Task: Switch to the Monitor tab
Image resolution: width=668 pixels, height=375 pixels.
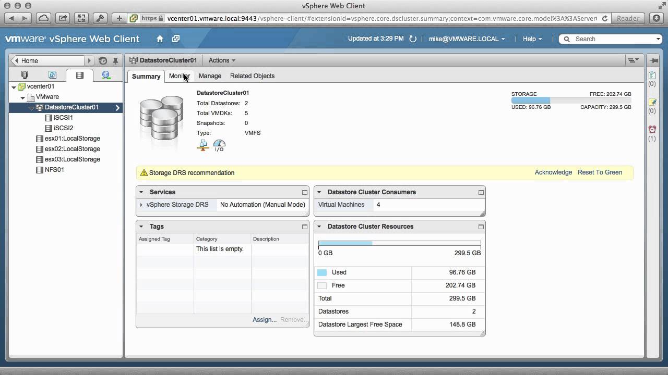Action: tap(180, 76)
